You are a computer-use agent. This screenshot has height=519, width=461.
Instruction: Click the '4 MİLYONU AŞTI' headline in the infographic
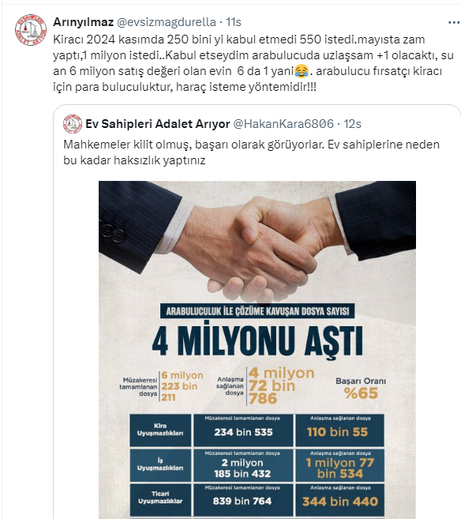click(257, 341)
